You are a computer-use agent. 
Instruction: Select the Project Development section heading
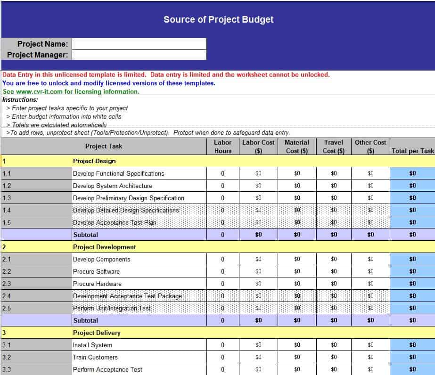point(104,247)
